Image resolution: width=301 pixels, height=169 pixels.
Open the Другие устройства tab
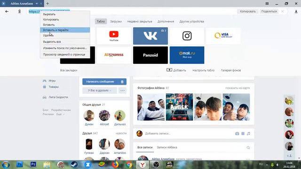coord(191,22)
